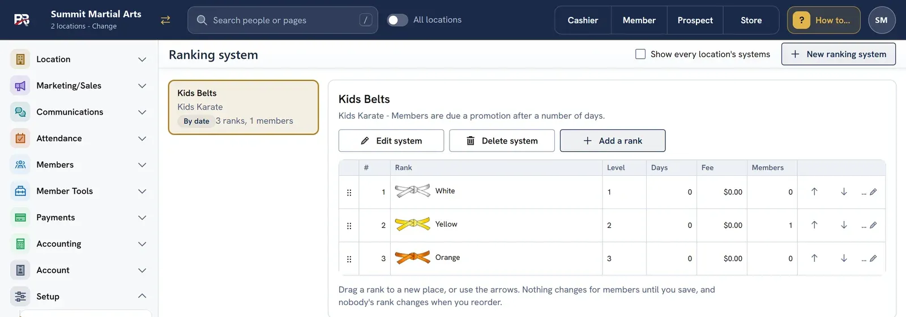Open the Payments sidebar menu item

pyautogui.click(x=79, y=218)
